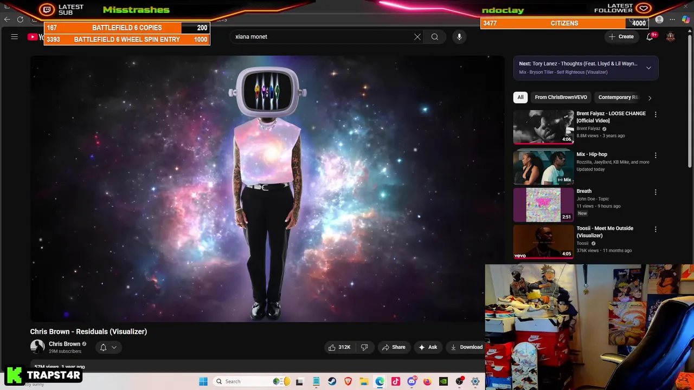The width and height of the screenshot is (694, 390).
Task: Open Brave browser from taskbar
Action: click(348, 381)
